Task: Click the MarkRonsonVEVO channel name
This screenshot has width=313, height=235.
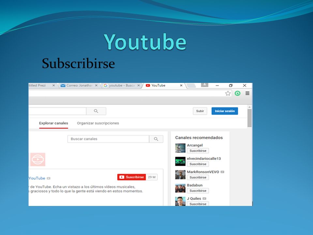Action: (203, 172)
